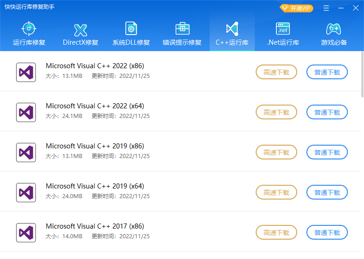Close the 快快运行库修复助手 window
The width and height of the screenshot is (364, 259).
tap(356, 8)
